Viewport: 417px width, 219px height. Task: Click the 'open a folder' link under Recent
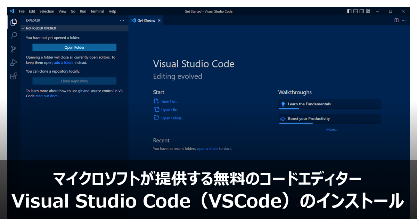(208, 149)
